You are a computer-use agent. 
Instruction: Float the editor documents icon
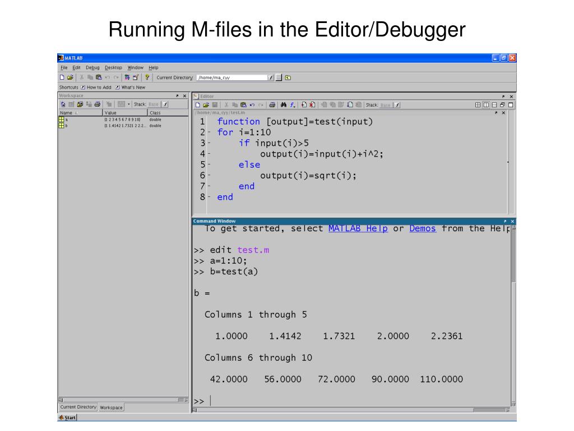point(502,105)
